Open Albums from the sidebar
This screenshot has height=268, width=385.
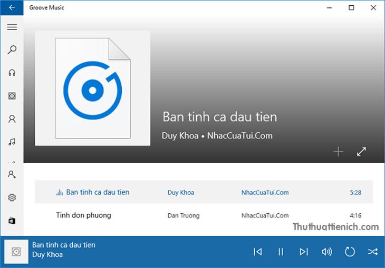point(12,96)
